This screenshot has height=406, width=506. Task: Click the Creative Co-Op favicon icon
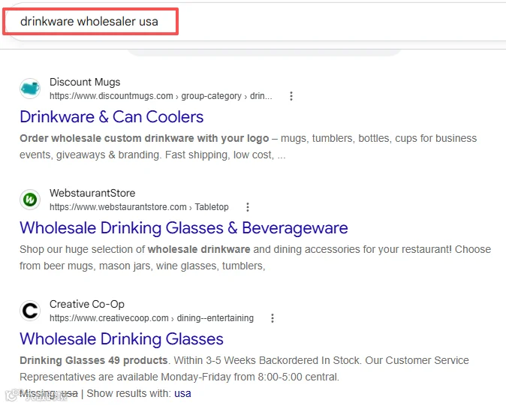point(30,311)
